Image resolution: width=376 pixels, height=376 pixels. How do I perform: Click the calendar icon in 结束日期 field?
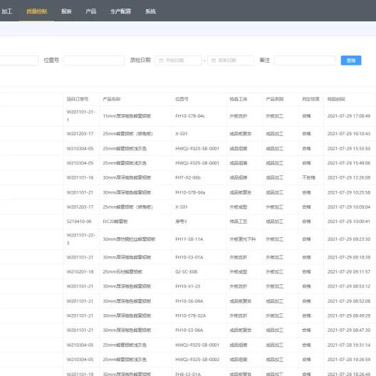213,61
